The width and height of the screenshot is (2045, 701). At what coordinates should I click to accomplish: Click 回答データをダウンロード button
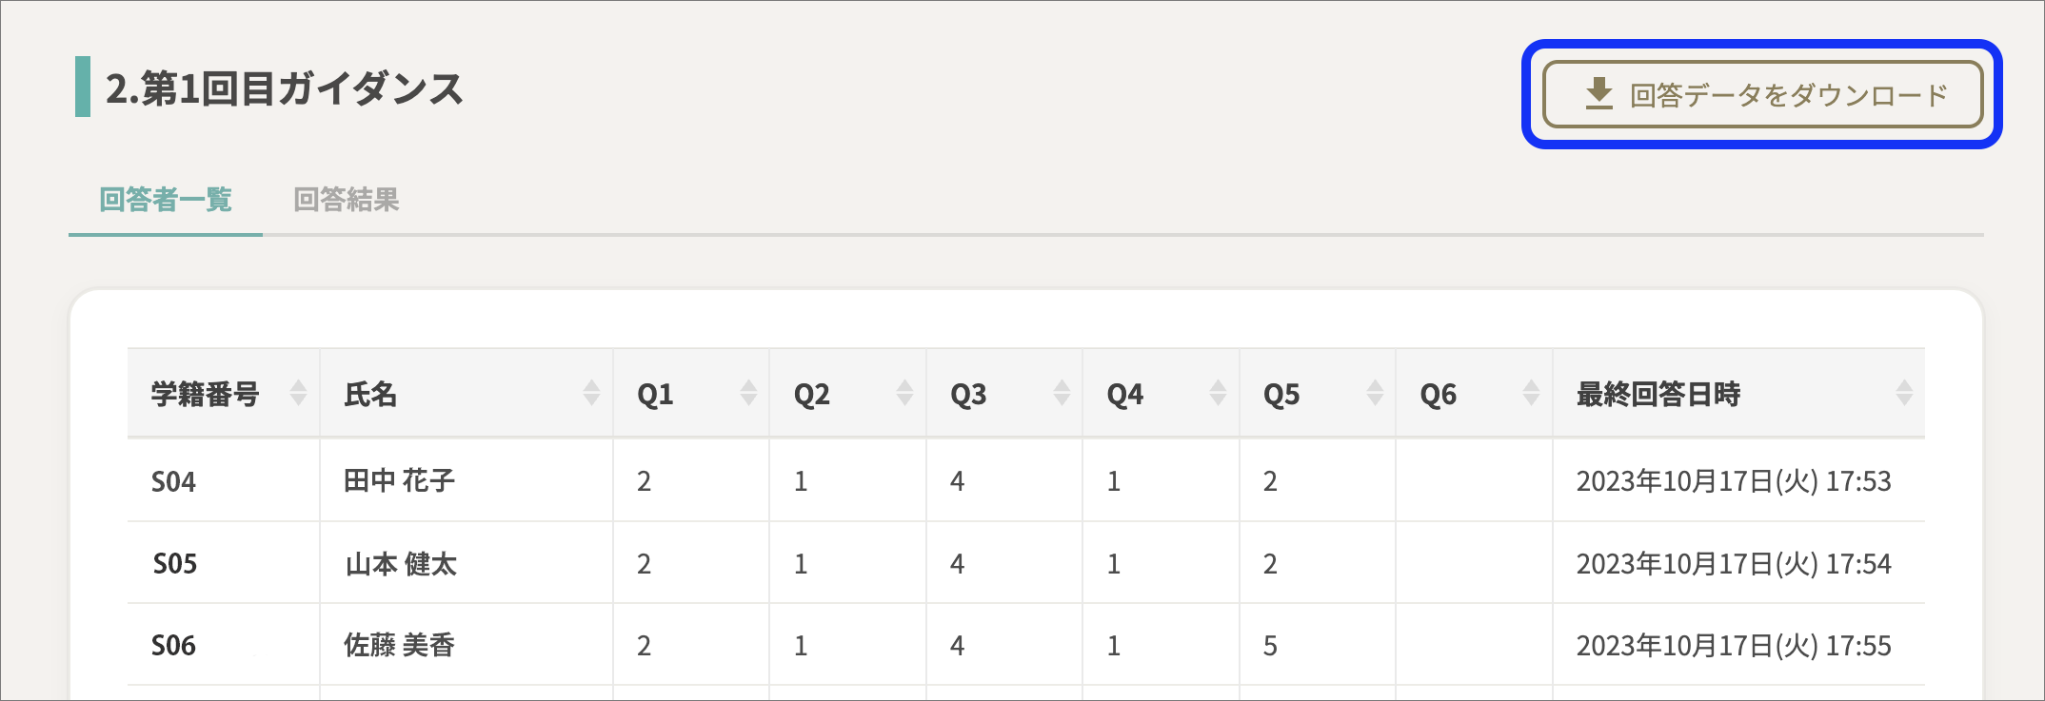(x=1762, y=94)
